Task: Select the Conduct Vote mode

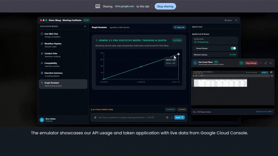Action: click(63, 55)
